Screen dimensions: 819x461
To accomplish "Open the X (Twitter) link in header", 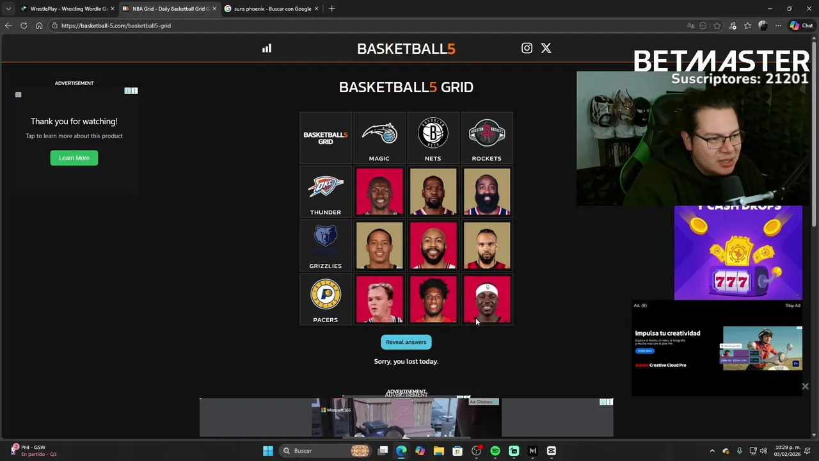I will click(546, 48).
